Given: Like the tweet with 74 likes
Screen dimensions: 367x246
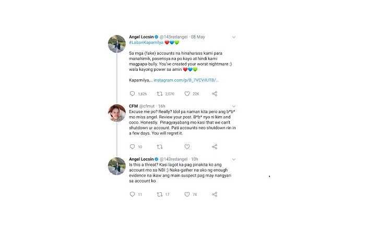Looking at the screenshot, I should (187, 194).
